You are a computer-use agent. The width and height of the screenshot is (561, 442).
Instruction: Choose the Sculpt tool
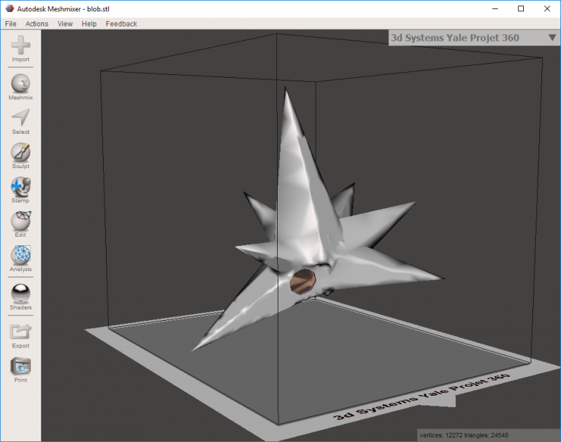coord(20,156)
